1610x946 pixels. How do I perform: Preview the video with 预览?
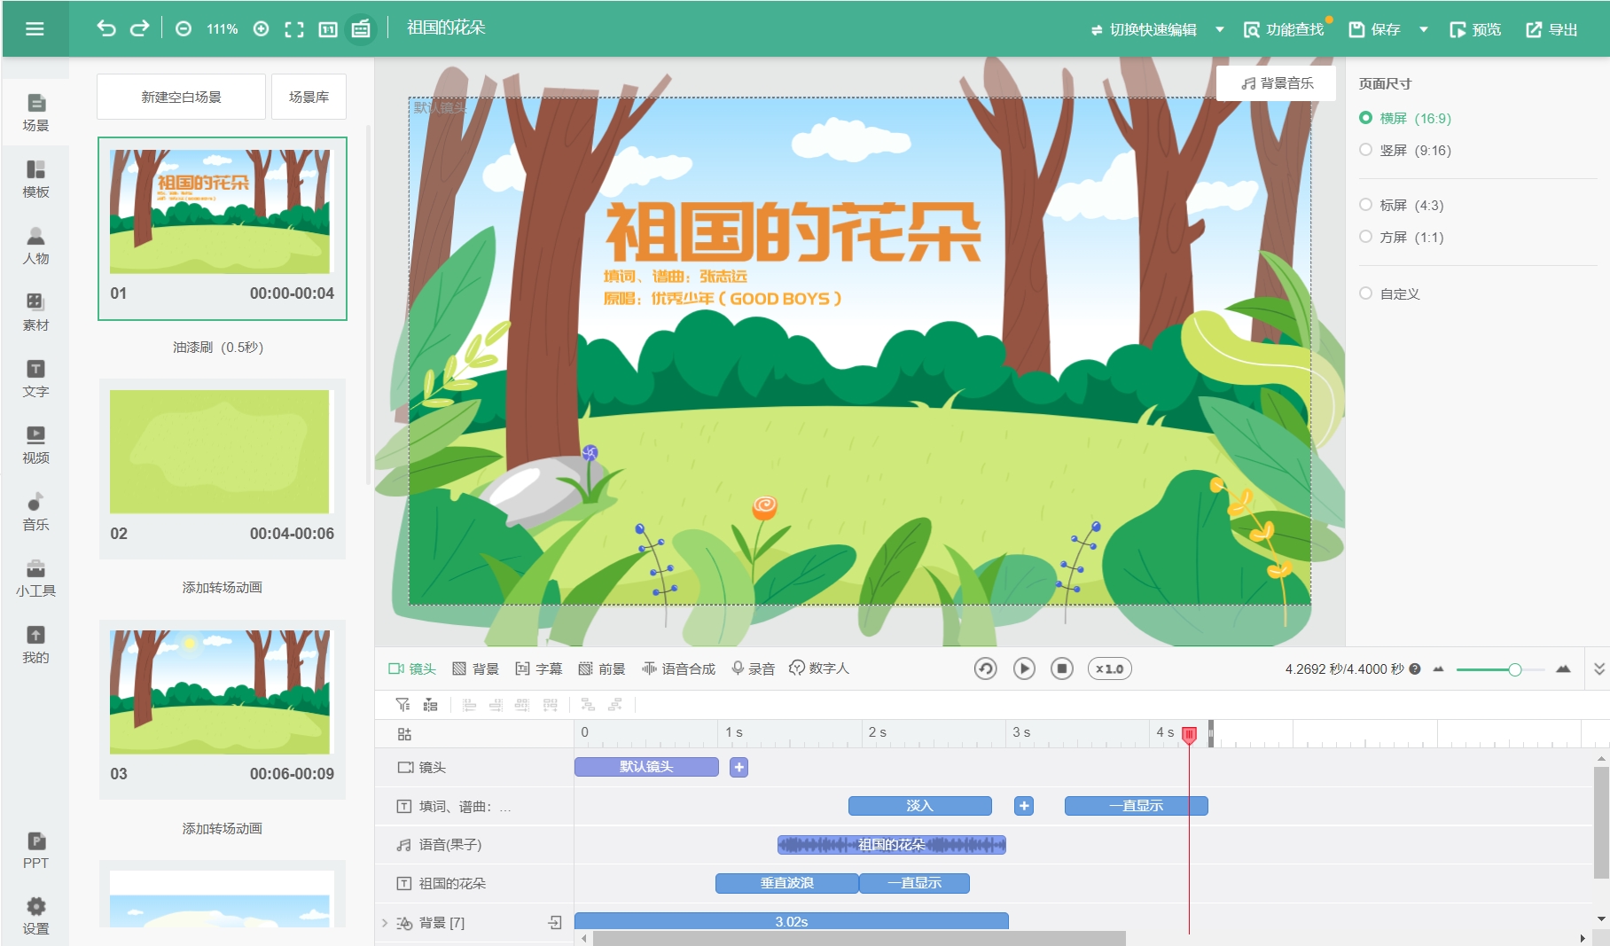tap(1475, 29)
